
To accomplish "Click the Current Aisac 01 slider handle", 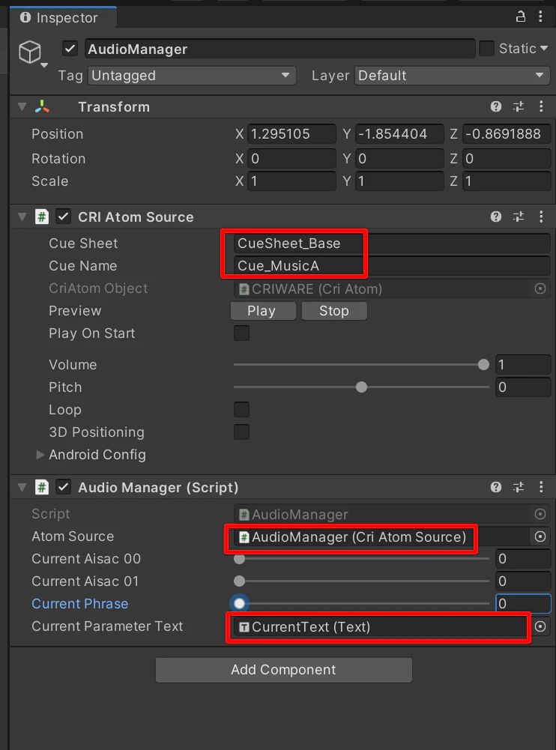I will (239, 581).
